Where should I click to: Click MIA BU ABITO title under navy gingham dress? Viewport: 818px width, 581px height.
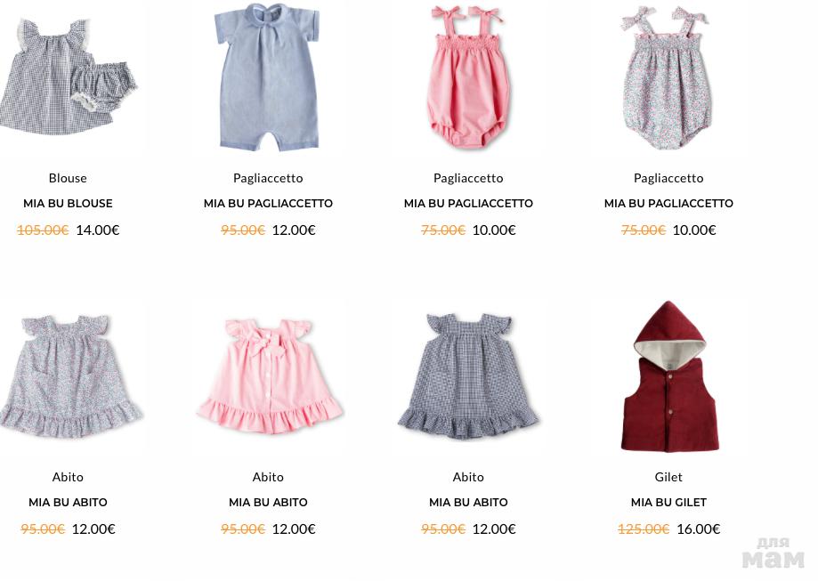tap(468, 502)
